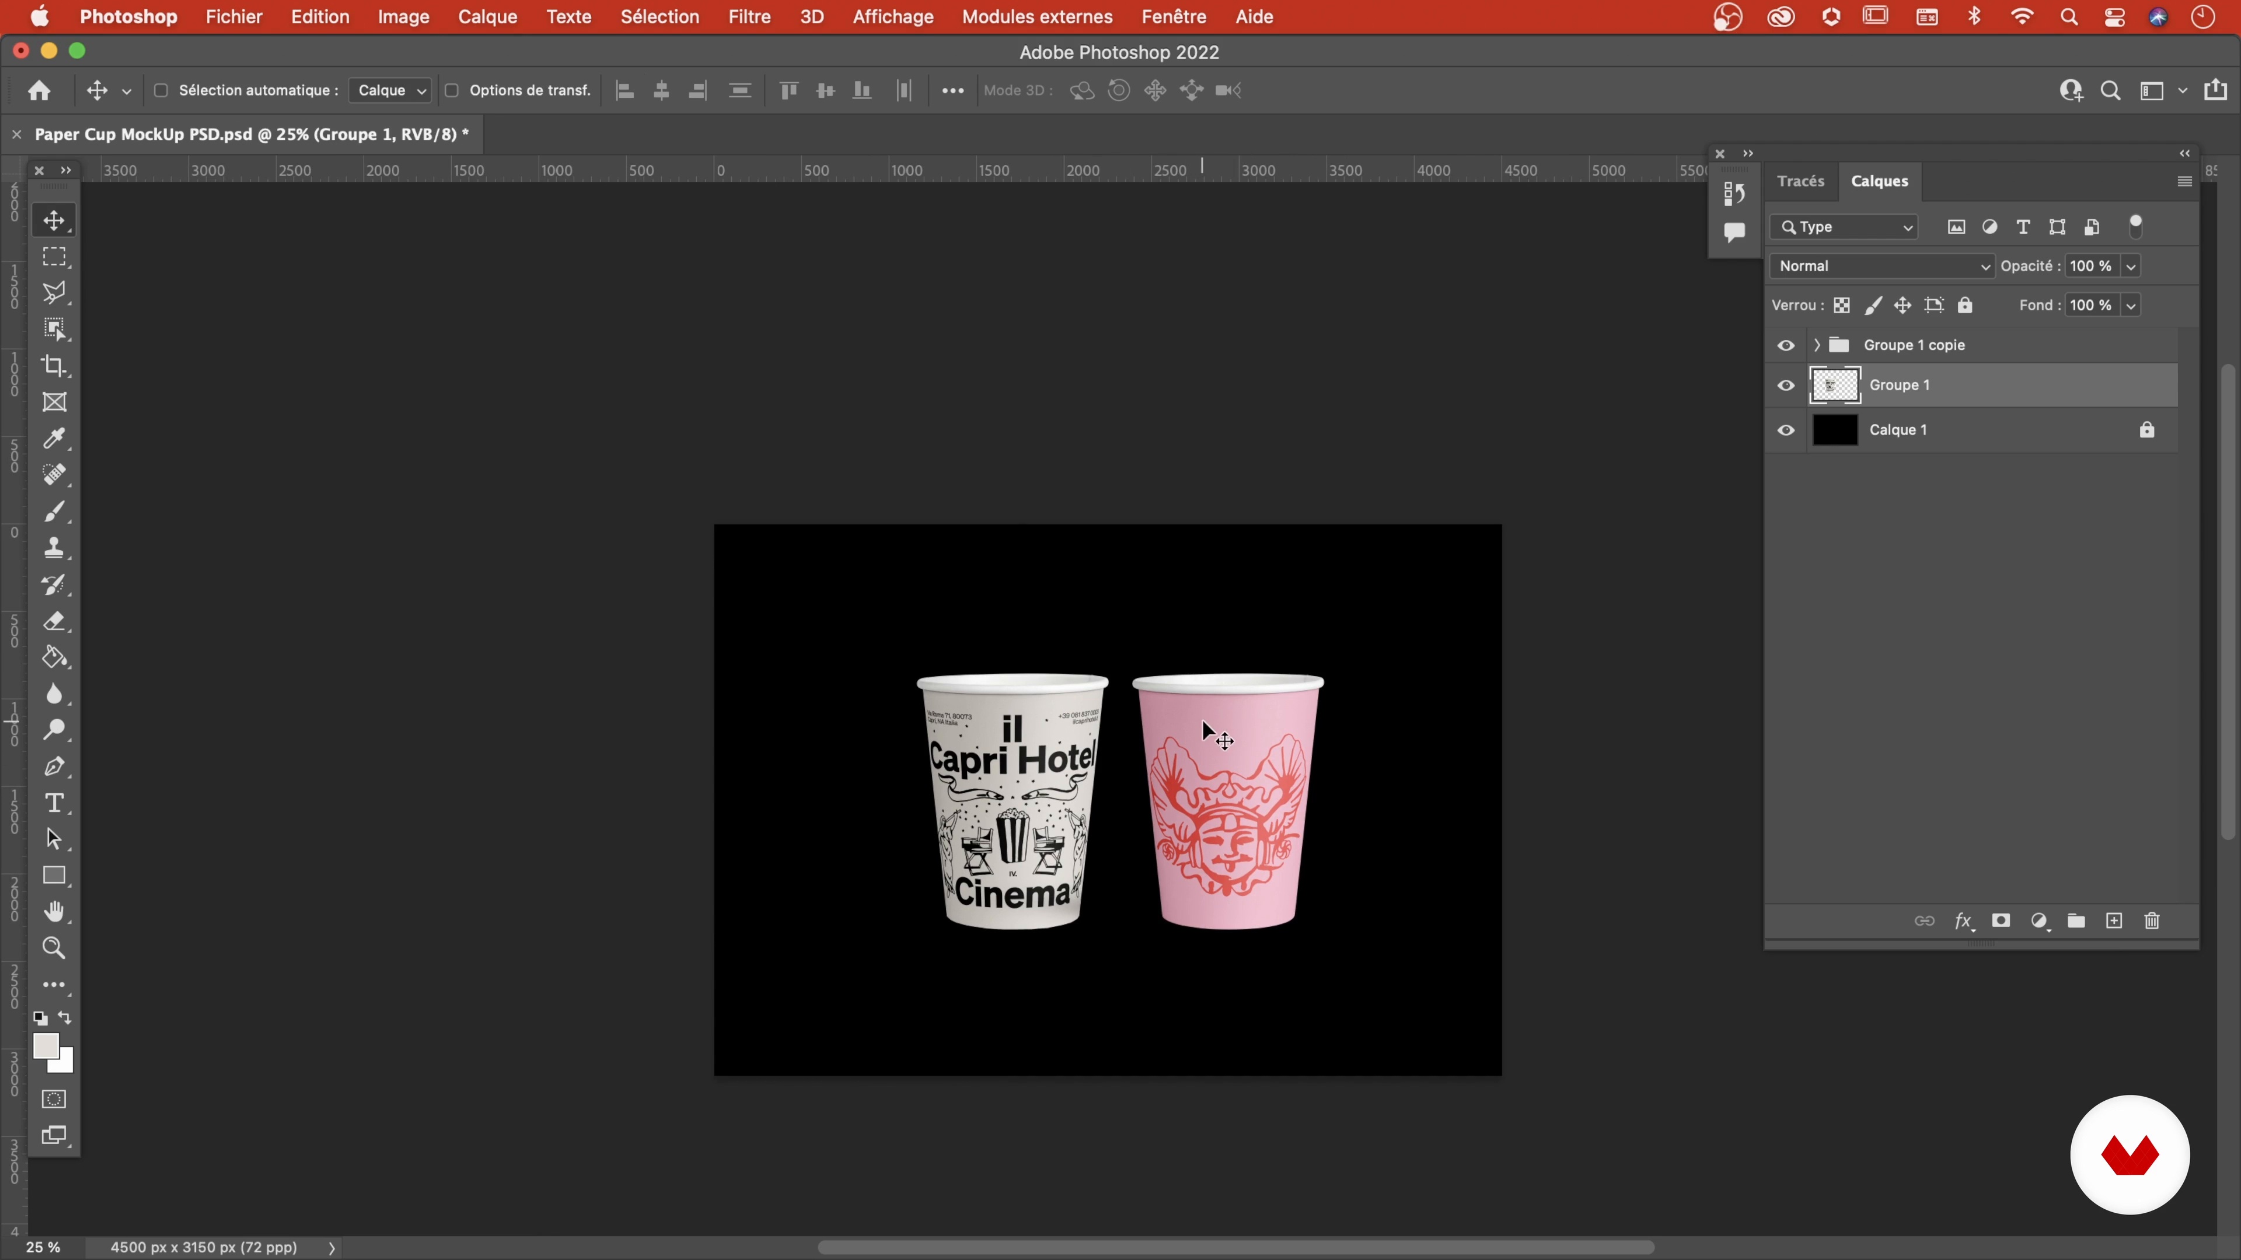The width and height of the screenshot is (2241, 1260).
Task: Select the Hand tool
Action: [54, 911]
